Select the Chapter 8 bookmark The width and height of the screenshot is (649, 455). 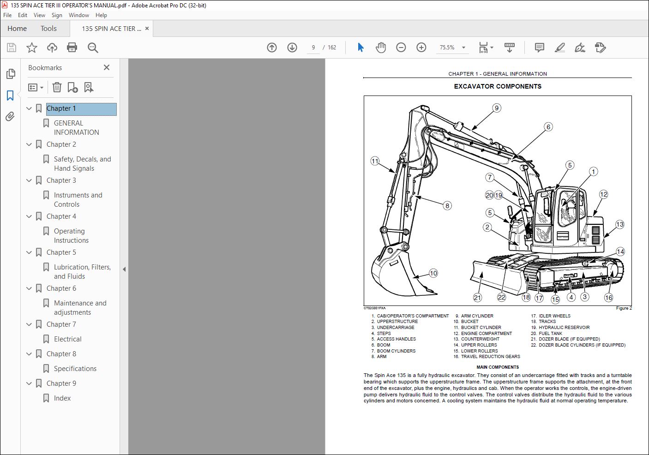click(x=61, y=354)
